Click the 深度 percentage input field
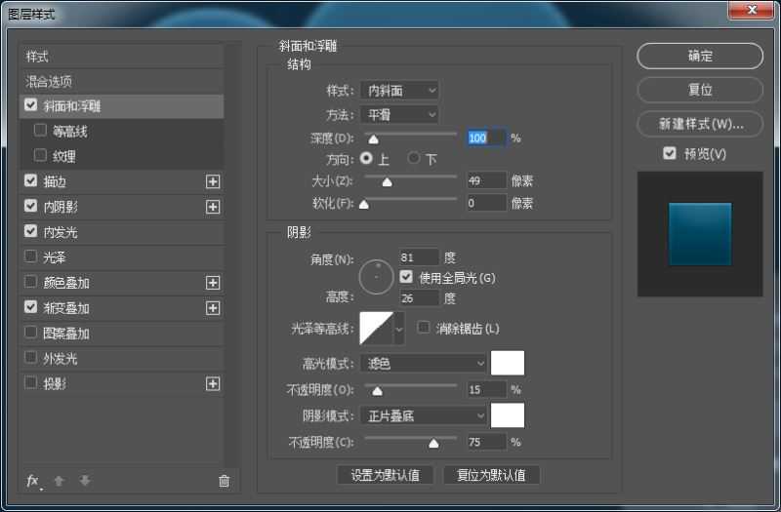The image size is (781, 512). tap(486, 138)
